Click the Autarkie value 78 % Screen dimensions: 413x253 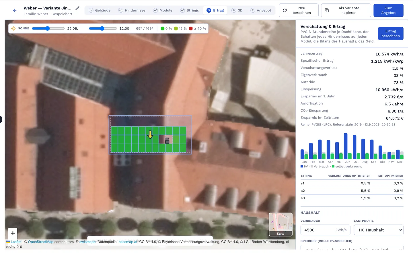click(398, 83)
